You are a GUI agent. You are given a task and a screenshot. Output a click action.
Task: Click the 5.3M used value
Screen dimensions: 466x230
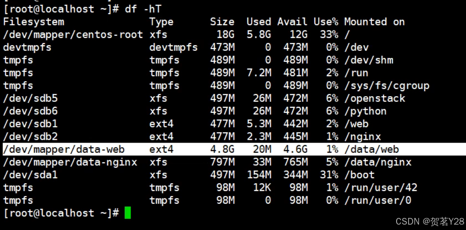tap(259, 124)
